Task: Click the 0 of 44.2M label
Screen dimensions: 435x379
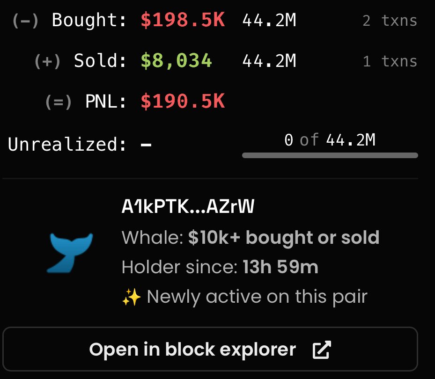Action: [330, 140]
